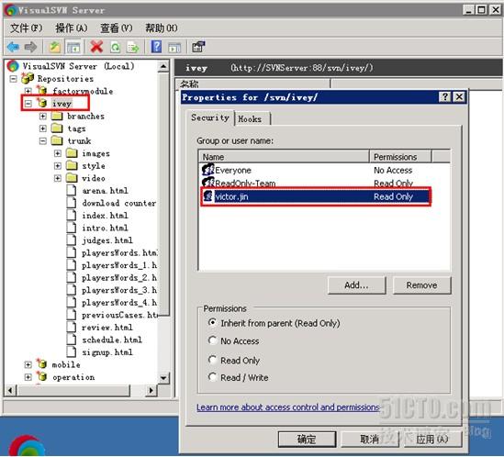Switch to the Security tab
Viewport: 504px width, 457px height.
point(210,117)
